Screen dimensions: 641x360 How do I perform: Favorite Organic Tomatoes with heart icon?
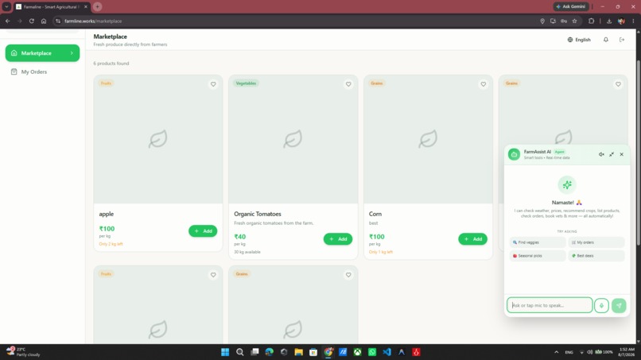coord(348,84)
